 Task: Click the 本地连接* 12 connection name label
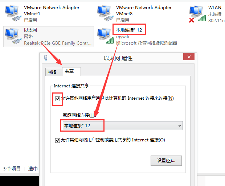(x=129, y=30)
